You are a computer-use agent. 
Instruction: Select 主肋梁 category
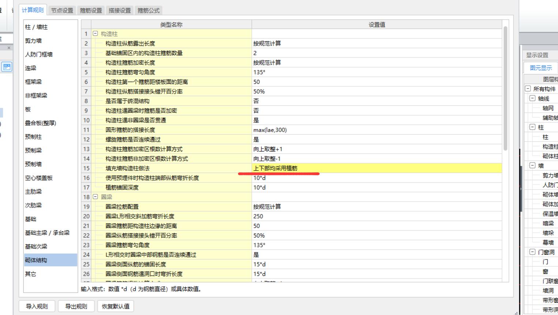click(x=51, y=192)
